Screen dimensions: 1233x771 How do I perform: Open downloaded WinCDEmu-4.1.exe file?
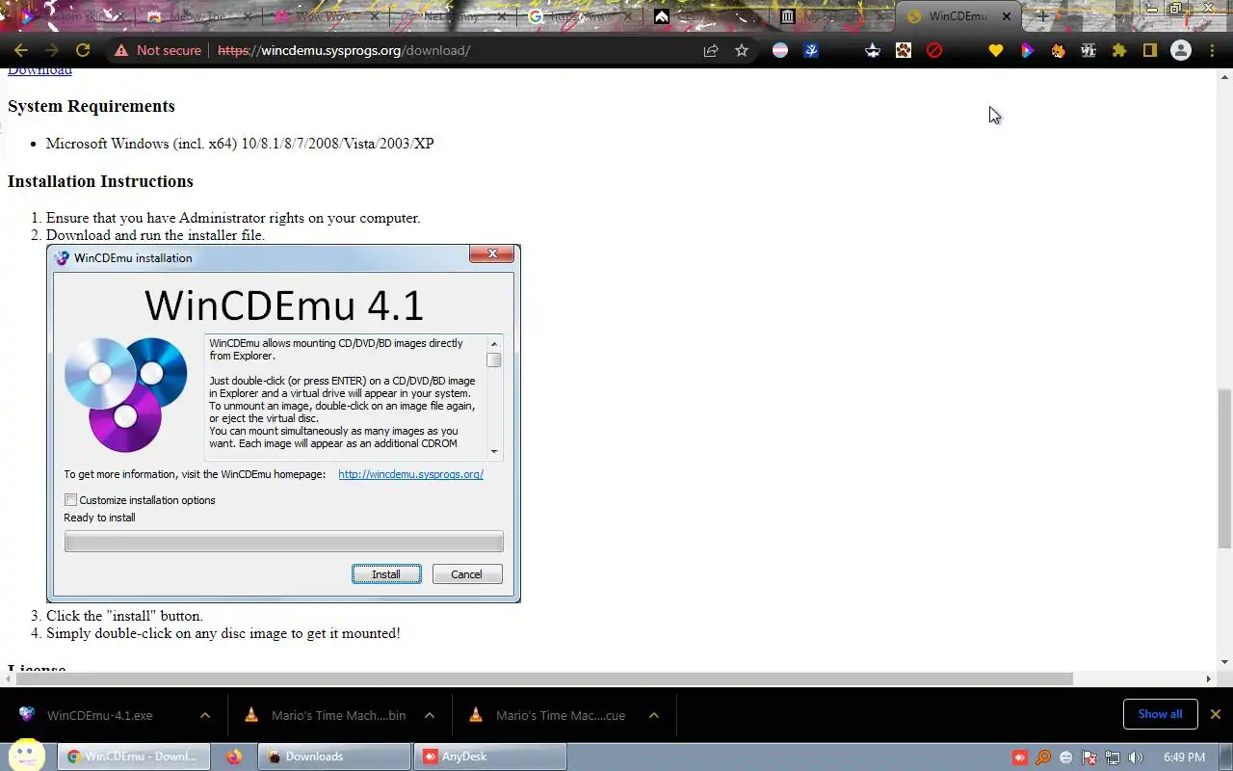click(99, 715)
